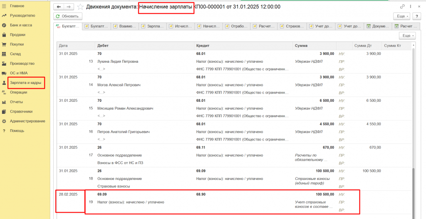The height and width of the screenshot is (219, 426).
Task: Click the scroll-up arrow of the table
Action: click(x=414, y=45)
